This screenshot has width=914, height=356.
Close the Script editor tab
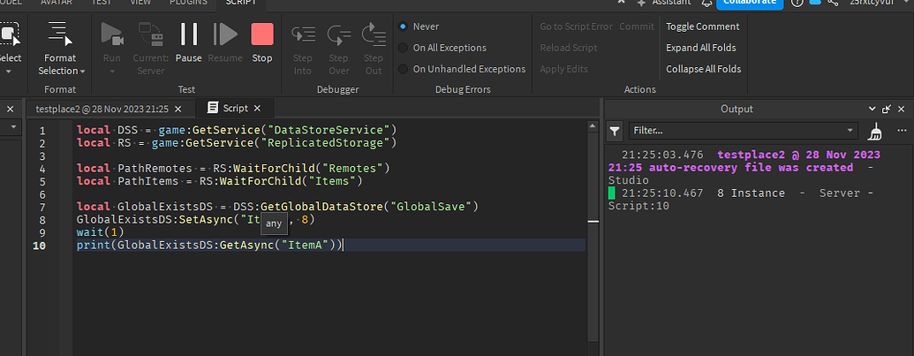pos(257,109)
